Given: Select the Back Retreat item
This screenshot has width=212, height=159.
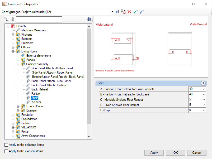Looking at the screenshot, I should pyautogui.click(x=40, y=89).
